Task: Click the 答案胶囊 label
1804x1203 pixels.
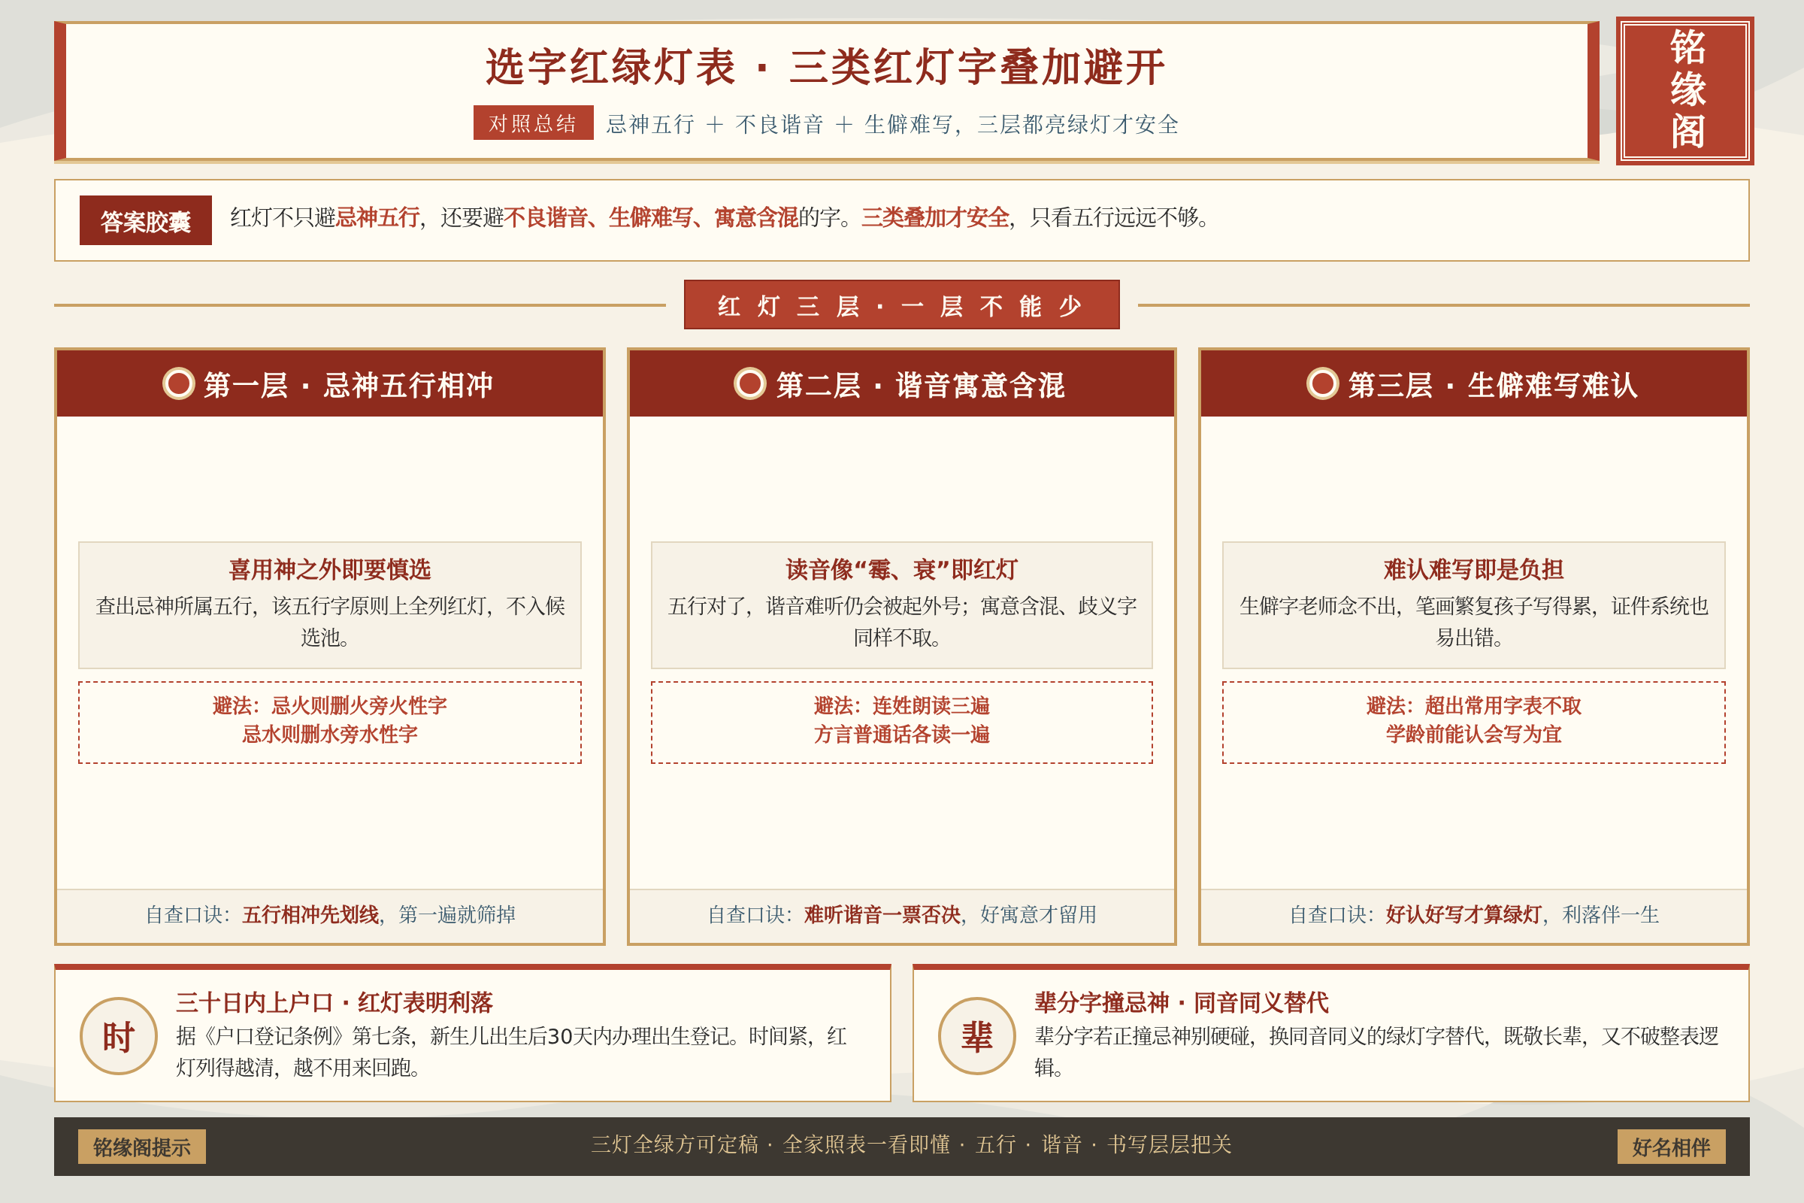Action: point(146,220)
